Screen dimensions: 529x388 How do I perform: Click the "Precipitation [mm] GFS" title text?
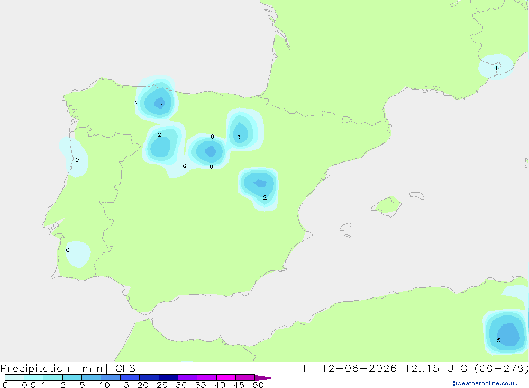(x=68, y=368)
